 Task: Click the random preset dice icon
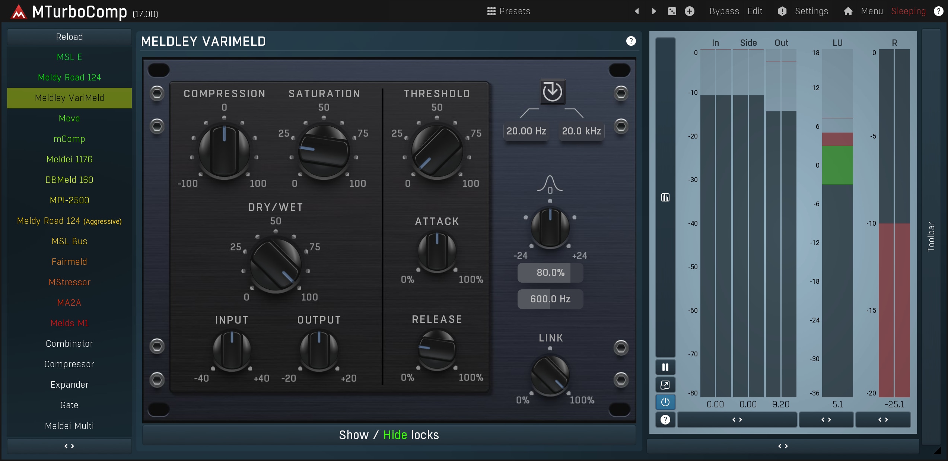click(672, 11)
